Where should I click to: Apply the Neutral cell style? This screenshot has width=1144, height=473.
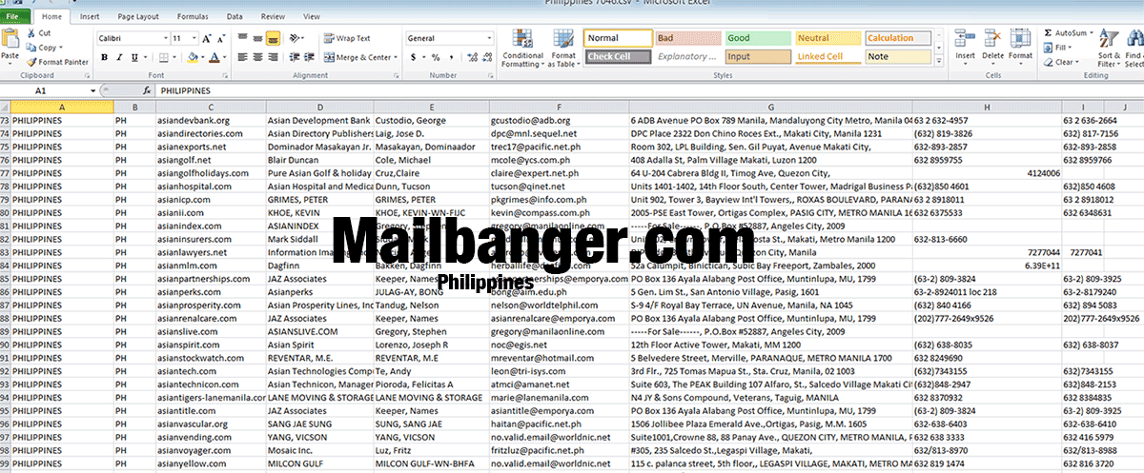point(827,38)
